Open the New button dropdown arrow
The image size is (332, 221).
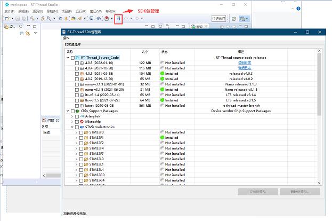pos(12,19)
